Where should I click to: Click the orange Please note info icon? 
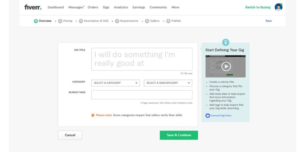click(93, 115)
